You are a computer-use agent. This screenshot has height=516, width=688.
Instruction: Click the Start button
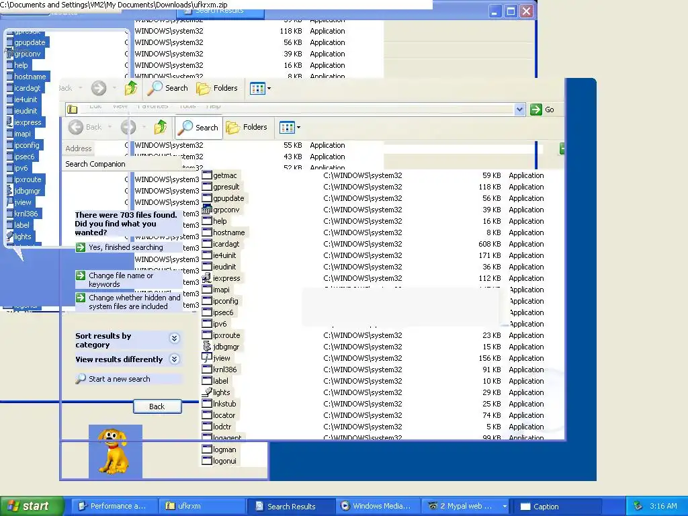tap(32, 507)
